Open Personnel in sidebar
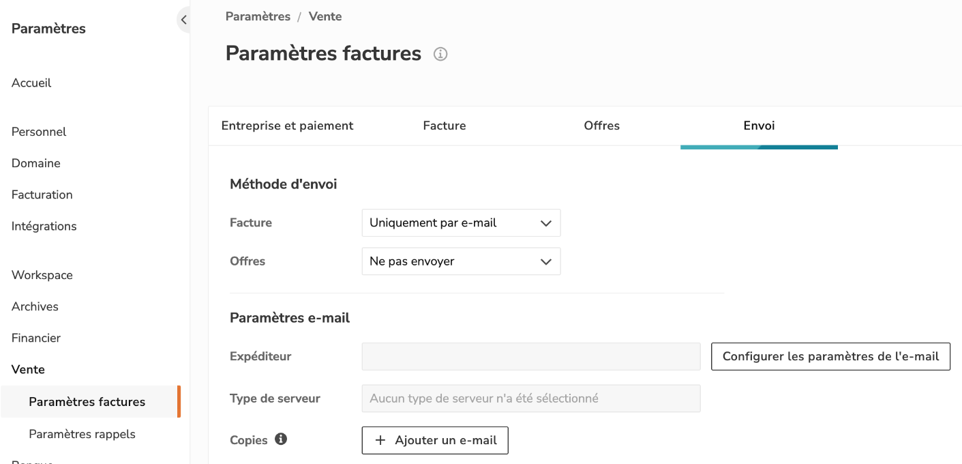Image resolution: width=962 pixels, height=464 pixels. 39,132
